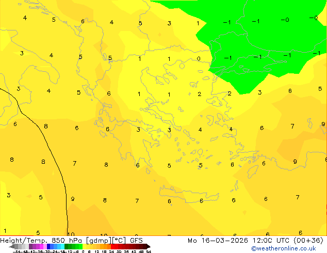This screenshot has width=327, height=253.
Task: Click the '24' label under the color scale
Action: click(x=111, y=252)
